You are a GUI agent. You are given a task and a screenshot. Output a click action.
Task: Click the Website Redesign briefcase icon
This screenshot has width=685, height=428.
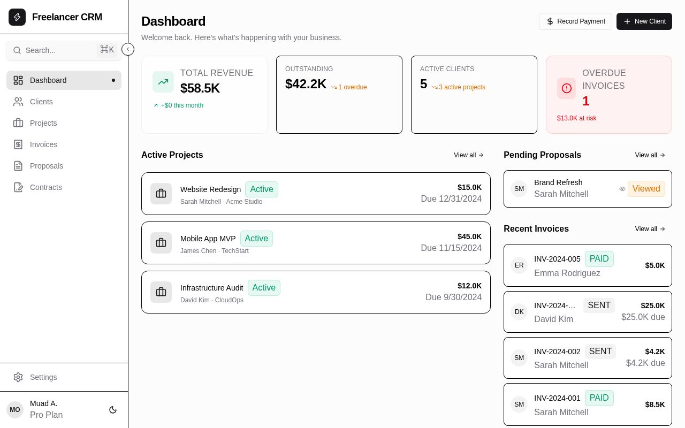coord(161,194)
